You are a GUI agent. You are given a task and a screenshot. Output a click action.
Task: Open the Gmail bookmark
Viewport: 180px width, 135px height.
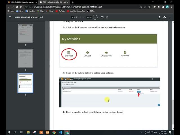[50, 11]
